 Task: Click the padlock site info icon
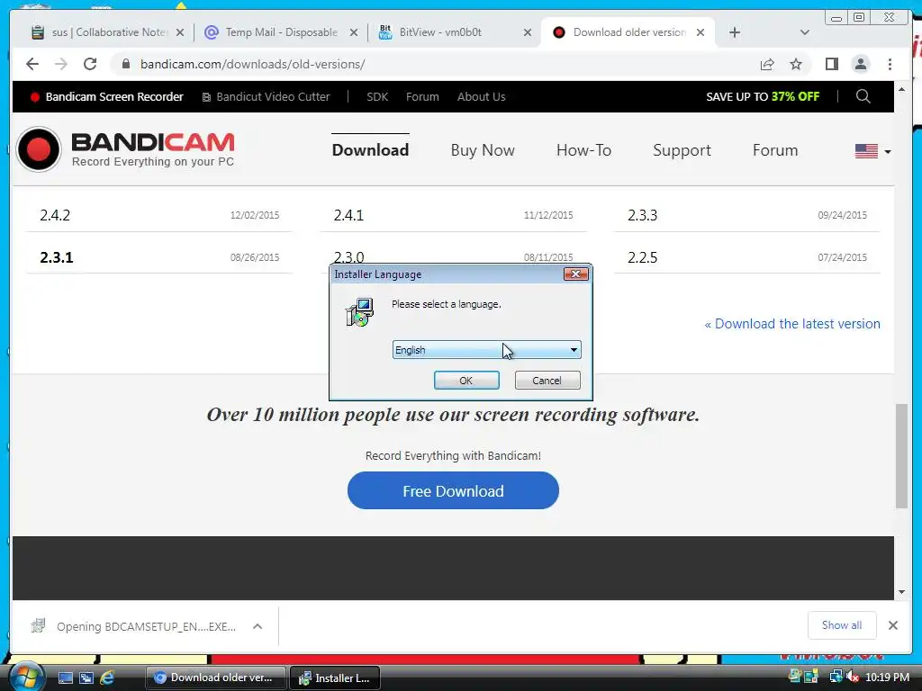pos(125,64)
